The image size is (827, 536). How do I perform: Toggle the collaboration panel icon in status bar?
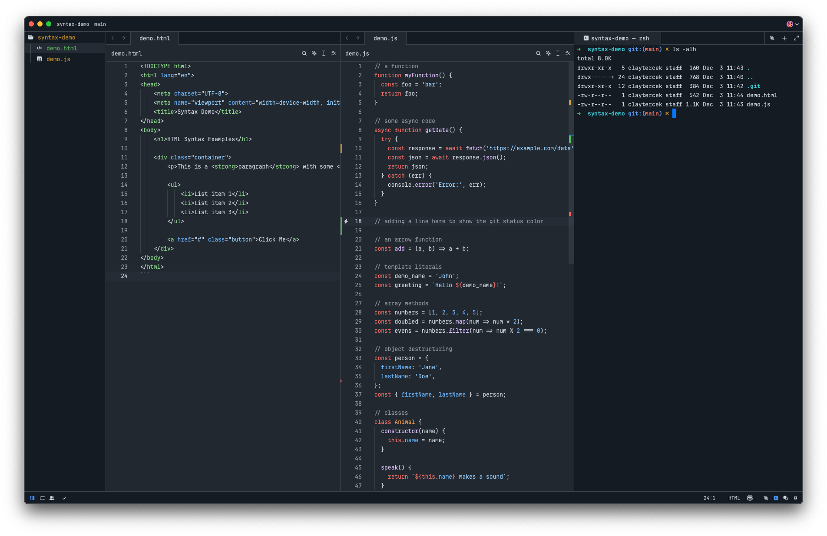tap(52, 498)
